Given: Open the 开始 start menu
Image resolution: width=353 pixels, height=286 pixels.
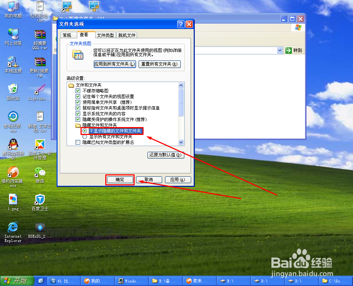Looking at the screenshot, I should click(17, 281).
